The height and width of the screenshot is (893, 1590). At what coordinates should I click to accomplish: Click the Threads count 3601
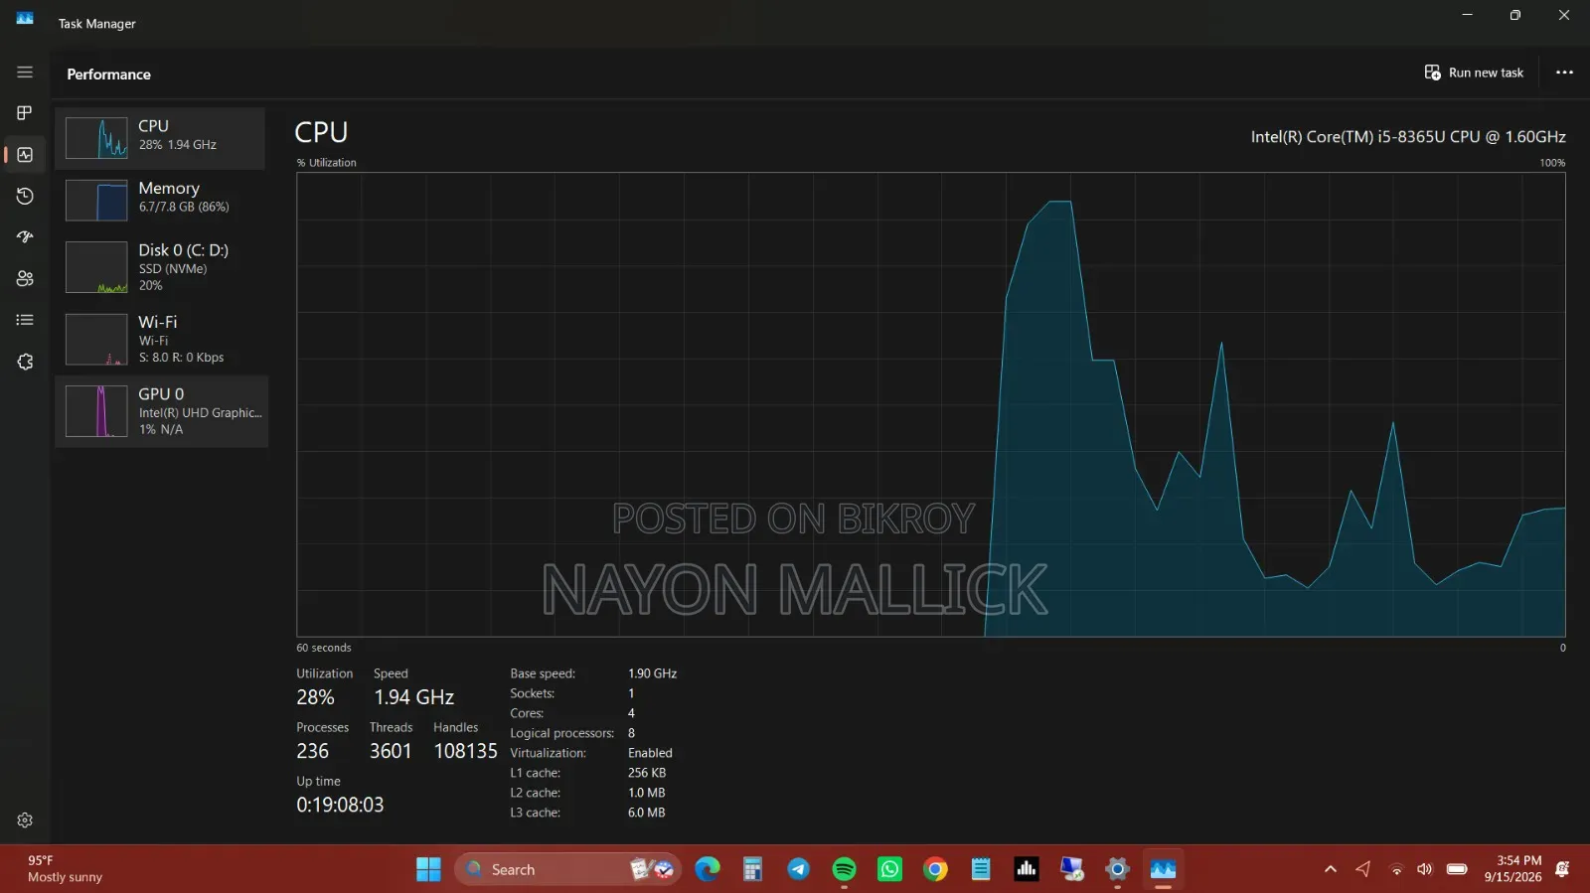pos(391,751)
